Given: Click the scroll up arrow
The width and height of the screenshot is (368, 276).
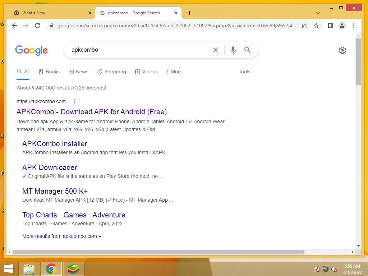Looking at the screenshot, I should click(x=358, y=36).
